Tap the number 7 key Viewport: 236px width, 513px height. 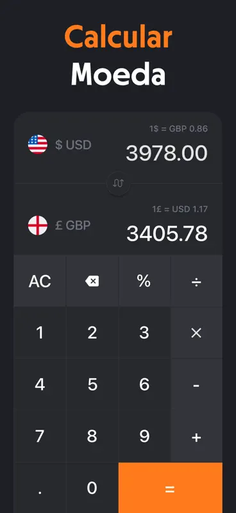pos(40,437)
